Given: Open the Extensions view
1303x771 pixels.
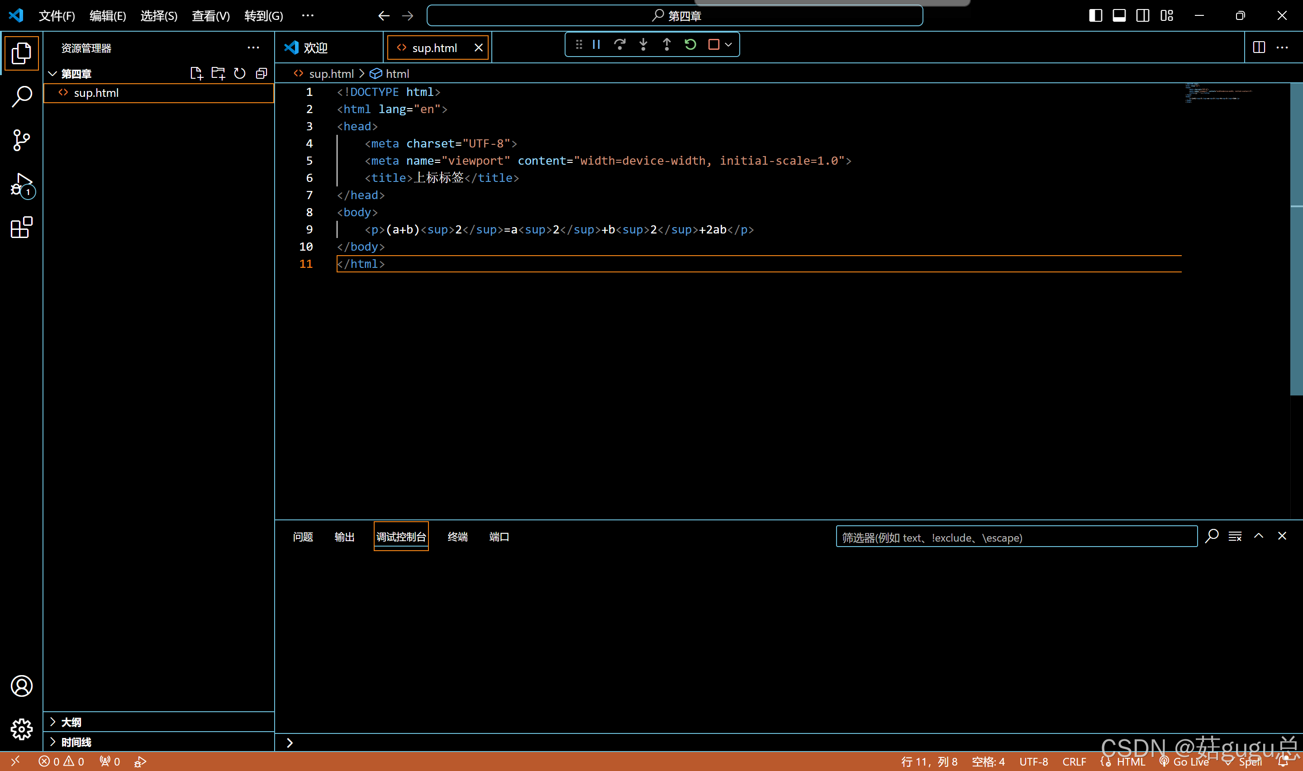Looking at the screenshot, I should point(21,228).
